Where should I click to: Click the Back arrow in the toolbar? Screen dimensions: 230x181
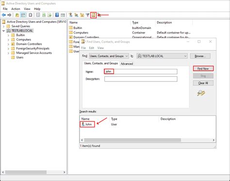(4, 15)
